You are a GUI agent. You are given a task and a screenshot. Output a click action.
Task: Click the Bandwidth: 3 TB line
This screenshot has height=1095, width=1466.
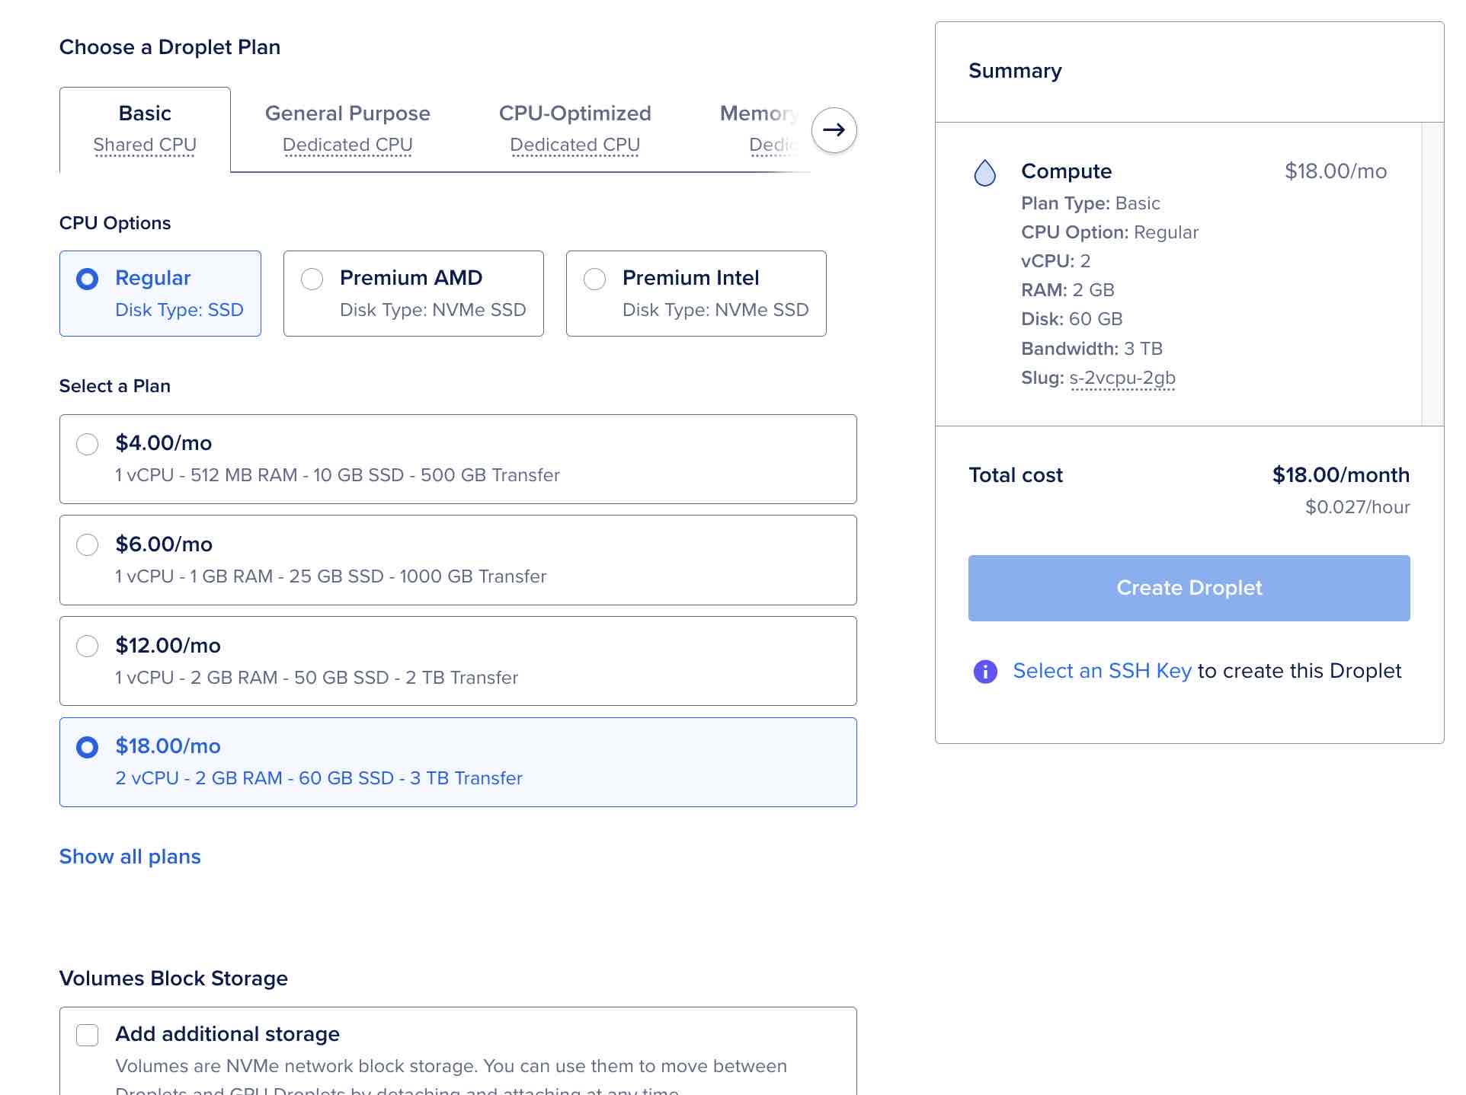(x=1092, y=349)
